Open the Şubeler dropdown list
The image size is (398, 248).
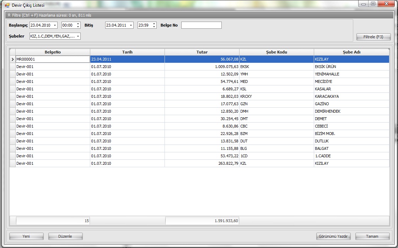point(78,36)
